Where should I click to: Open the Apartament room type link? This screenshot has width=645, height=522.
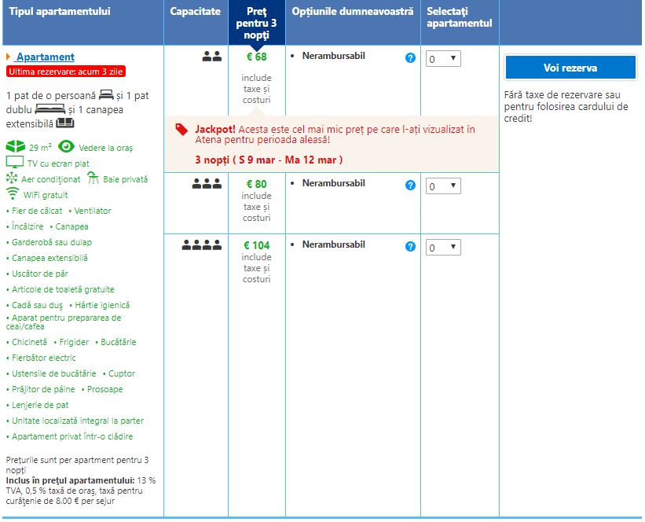(45, 57)
